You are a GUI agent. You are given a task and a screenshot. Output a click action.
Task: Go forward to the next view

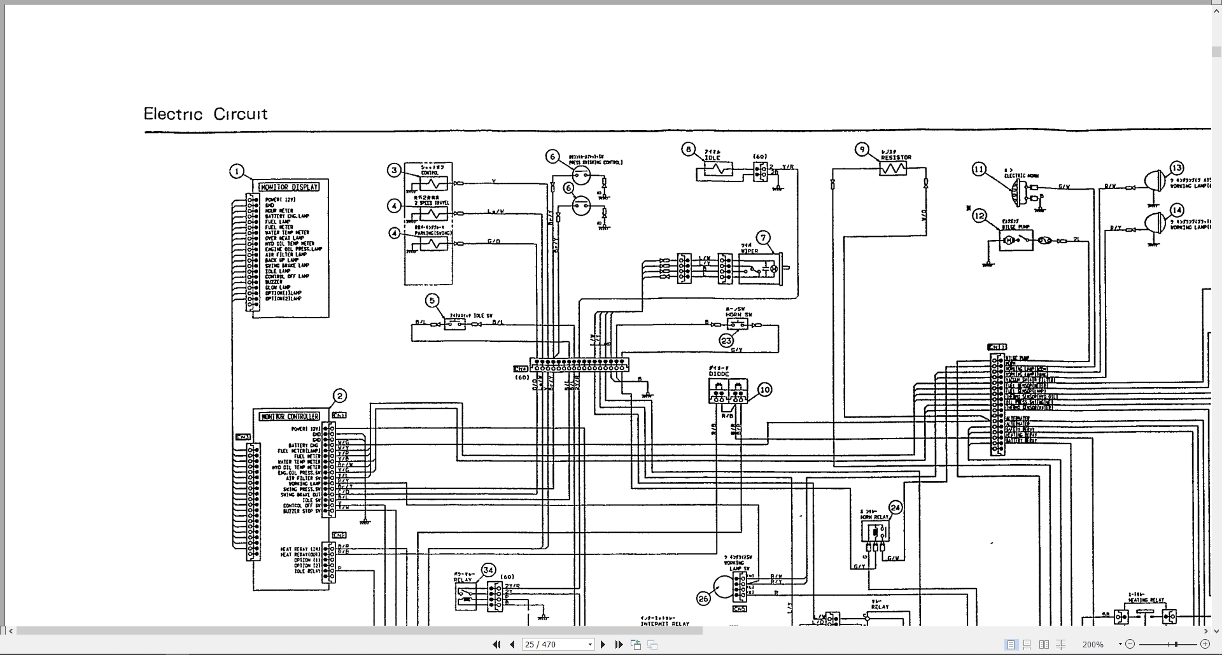click(652, 644)
